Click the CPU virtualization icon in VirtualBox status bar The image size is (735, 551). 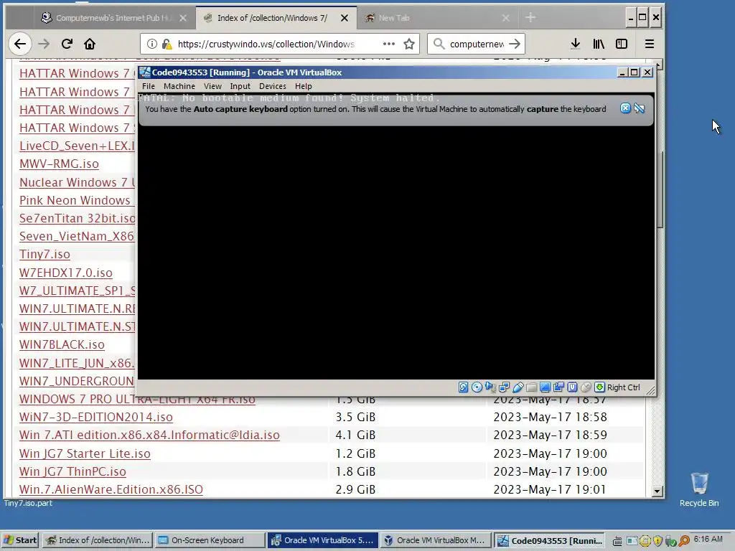click(x=572, y=387)
